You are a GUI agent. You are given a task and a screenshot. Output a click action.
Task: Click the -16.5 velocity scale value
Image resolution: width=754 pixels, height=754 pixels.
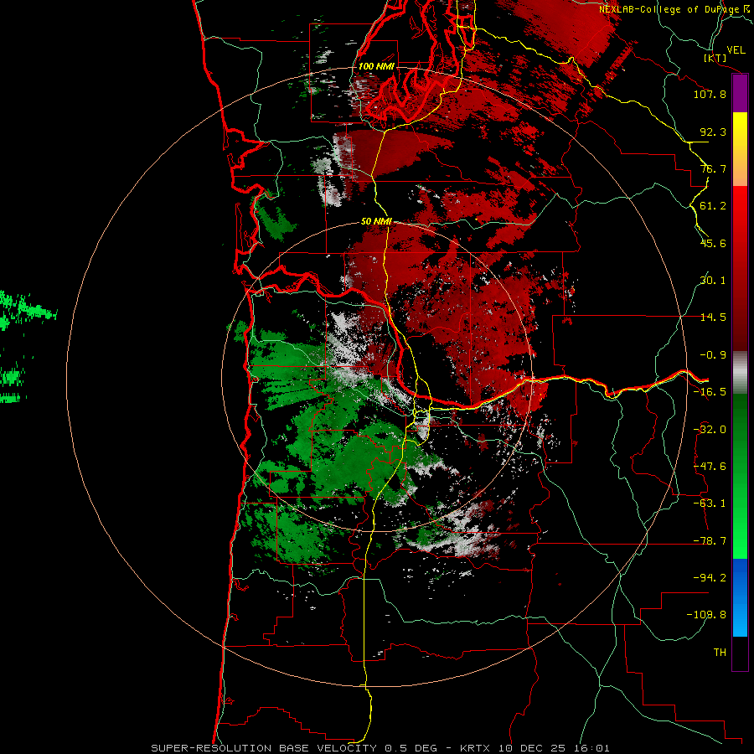[x=710, y=392]
